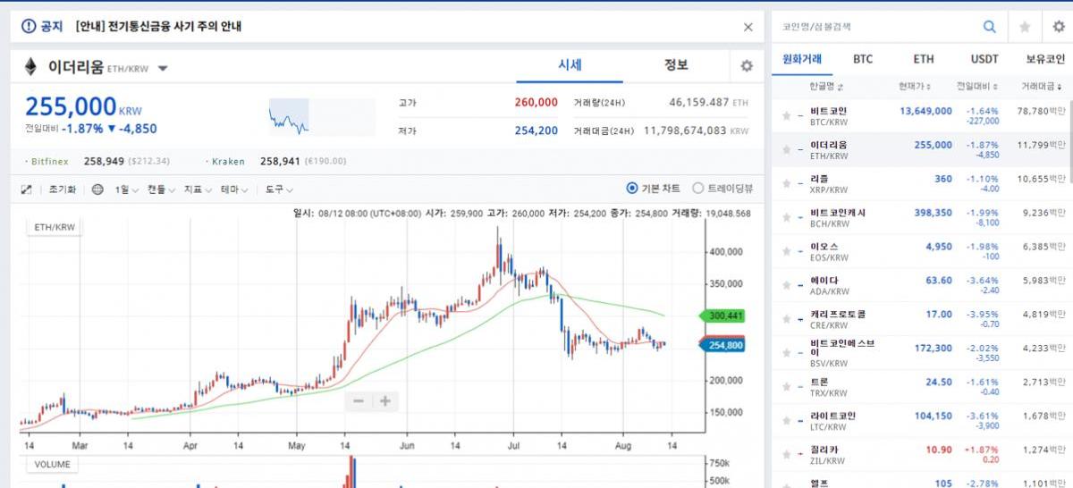
Task: Close the 공지 notice banner
Action: [x=748, y=27]
